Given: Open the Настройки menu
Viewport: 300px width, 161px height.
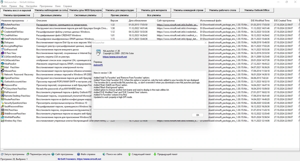Looking at the screenshot, I should point(31,6).
